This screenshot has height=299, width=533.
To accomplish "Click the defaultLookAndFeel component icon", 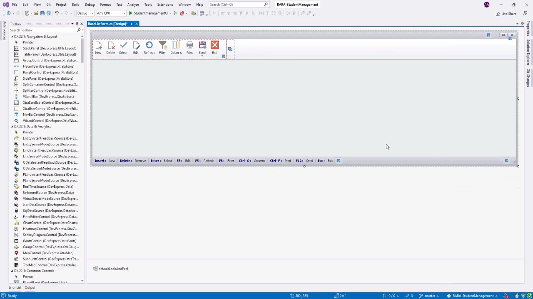I will pyautogui.click(x=95, y=269).
